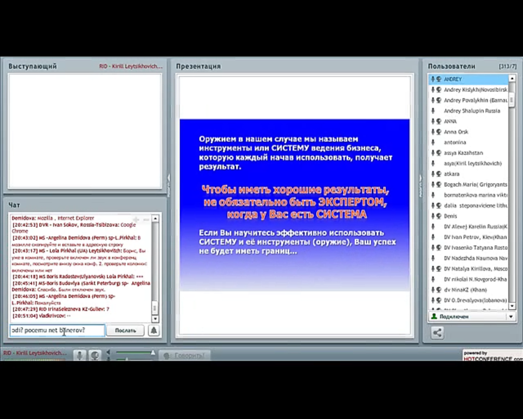This screenshot has height=419, width=523.
Task: Select user DV Ivan Petrov, Kiev
Action: coord(468,237)
